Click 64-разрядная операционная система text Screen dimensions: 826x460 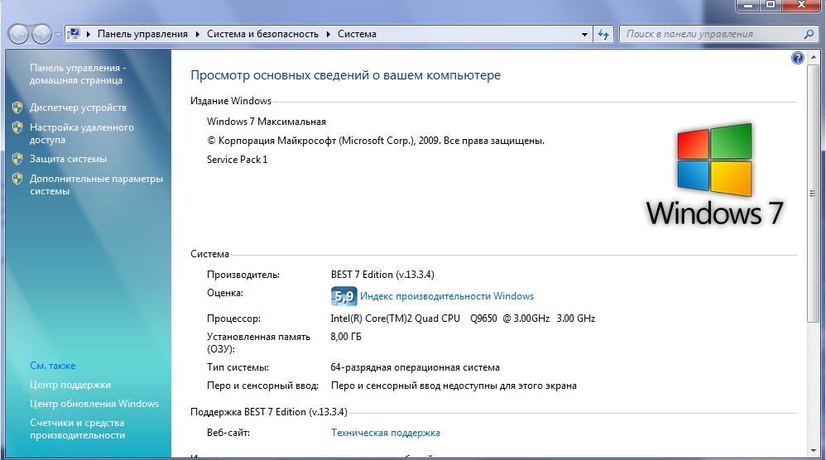tap(415, 367)
